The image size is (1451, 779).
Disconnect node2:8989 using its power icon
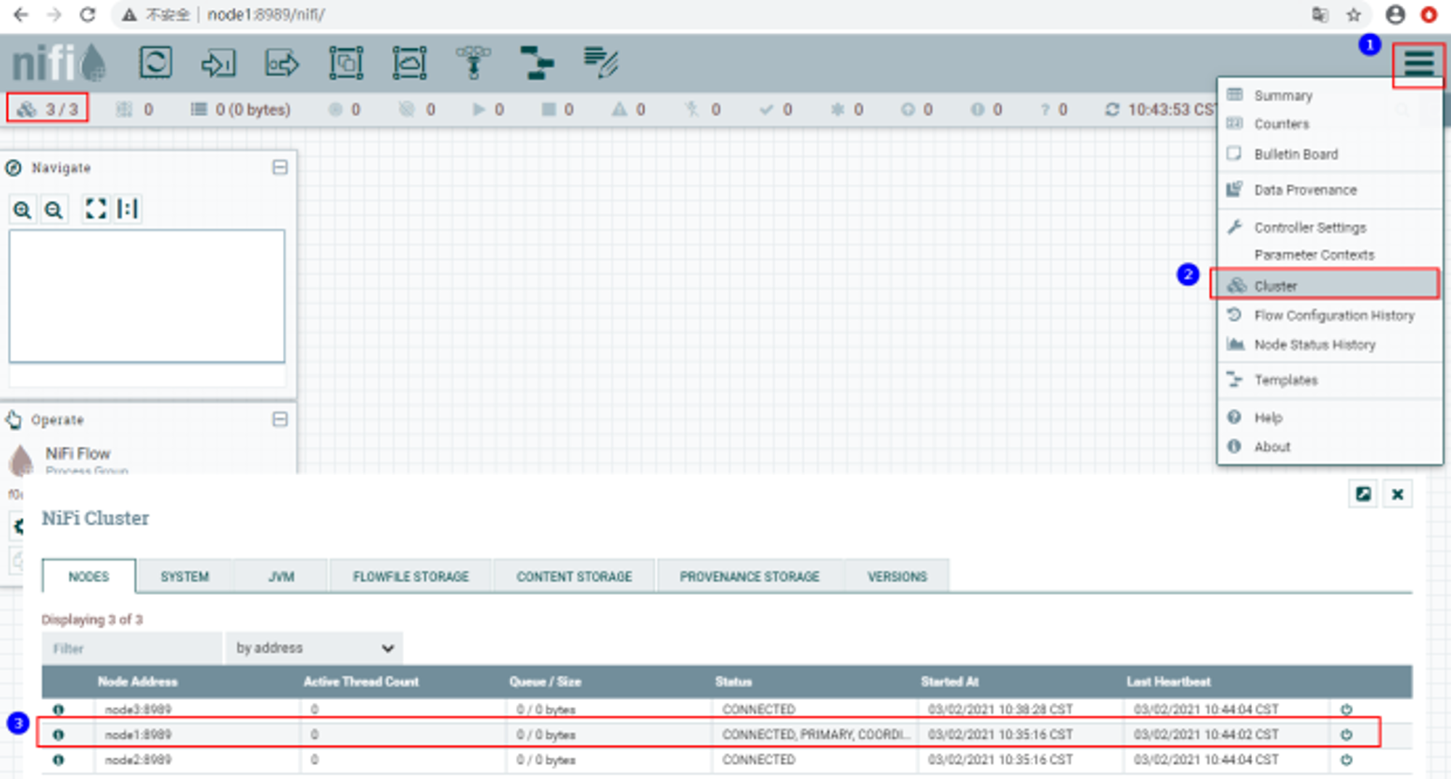click(1347, 760)
